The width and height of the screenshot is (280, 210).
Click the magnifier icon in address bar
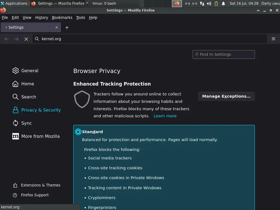37,39
